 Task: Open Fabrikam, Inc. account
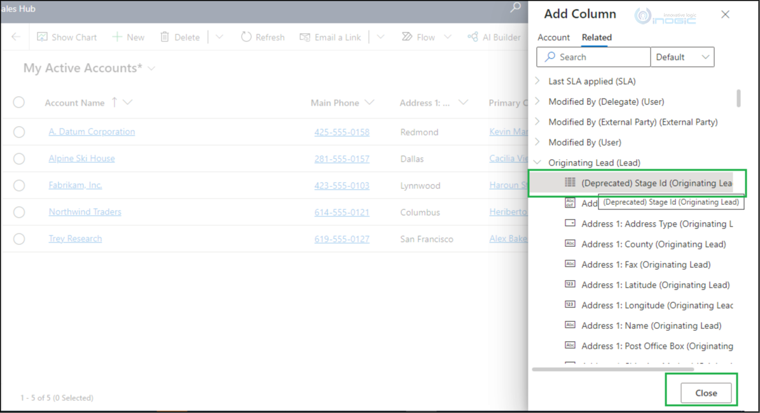[x=75, y=185]
